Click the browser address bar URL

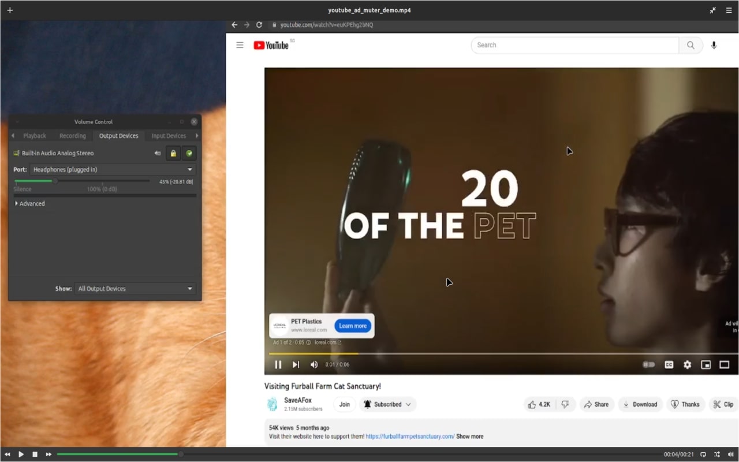[327, 25]
